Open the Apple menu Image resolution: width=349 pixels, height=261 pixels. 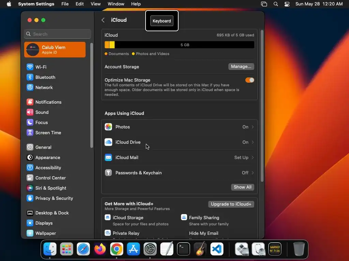click(x=9, y=4)
